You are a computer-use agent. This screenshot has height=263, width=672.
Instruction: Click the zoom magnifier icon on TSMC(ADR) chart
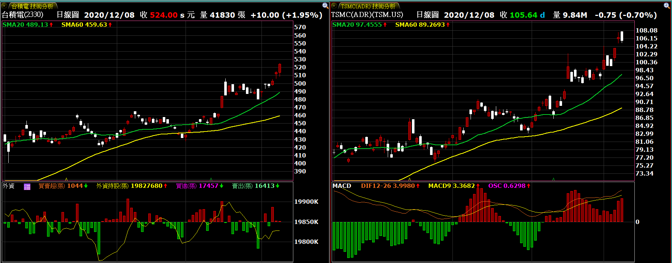(667, 5)
